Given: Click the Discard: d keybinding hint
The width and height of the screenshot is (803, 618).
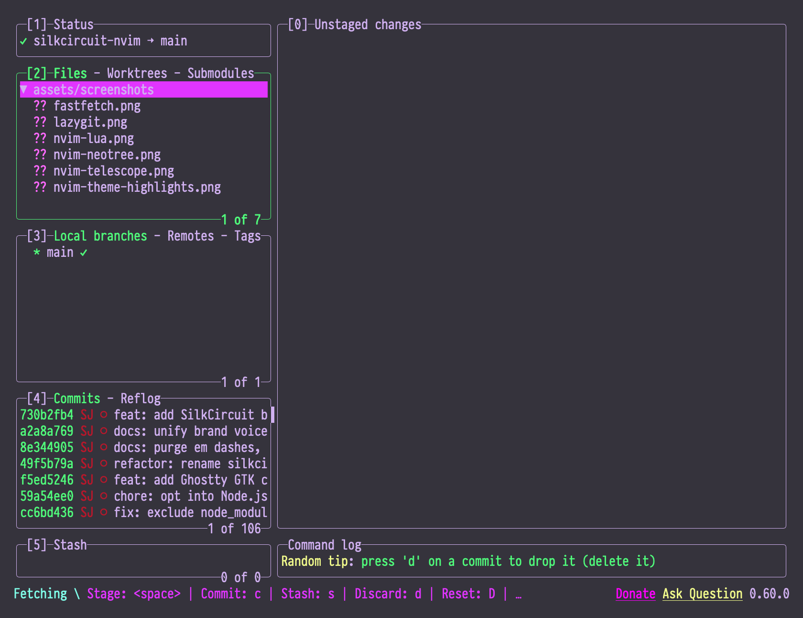Looking at the screenshot, I should coord(388,594).
